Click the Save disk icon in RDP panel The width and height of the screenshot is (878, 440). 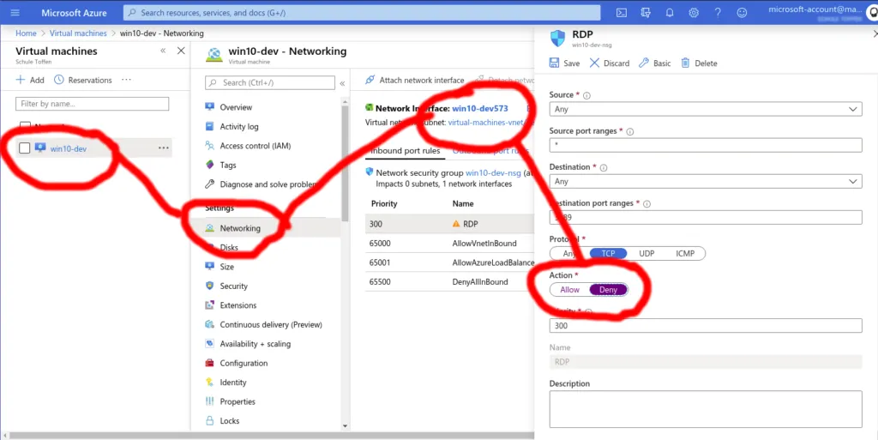pyautogui.click(x=555, y=63)
